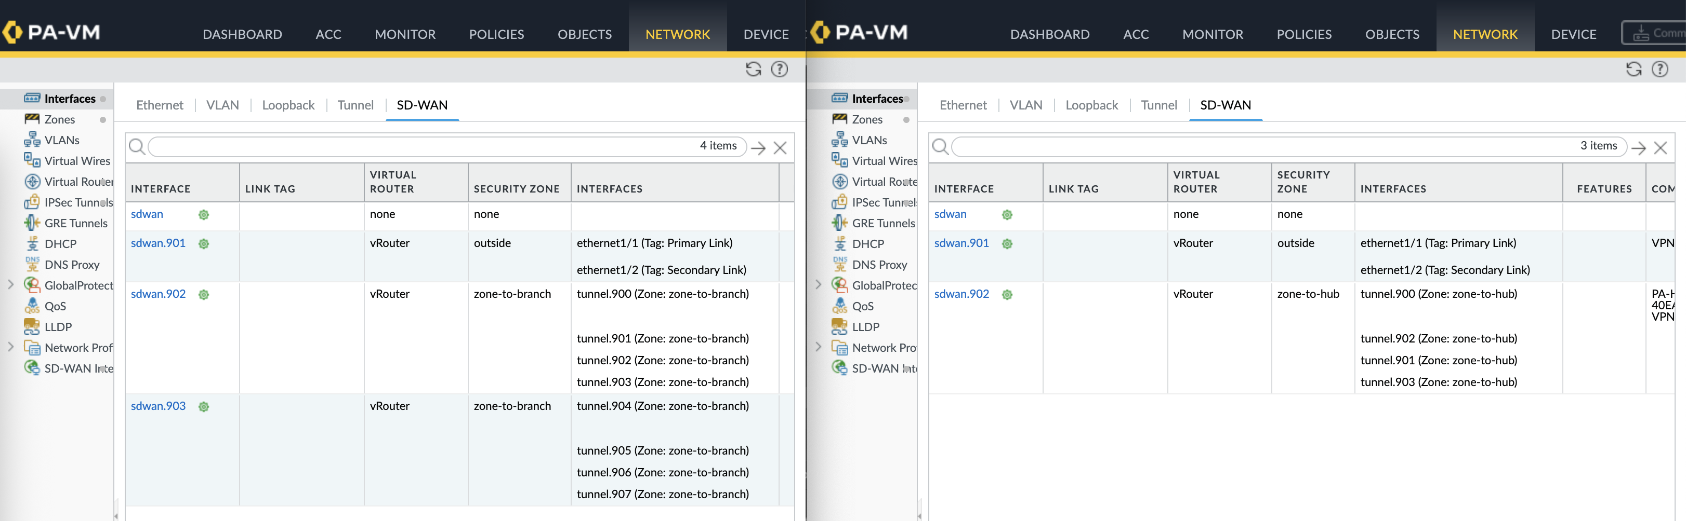1686x521 pixels.
Task: Expand Network Profiles in left sidebar
Action: click(10, 347)
